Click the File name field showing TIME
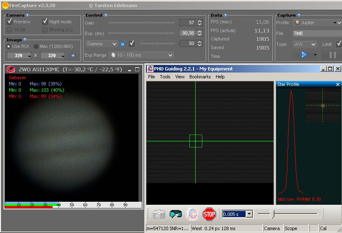Viewport: 342px width, 233px height. coord(317,33)
